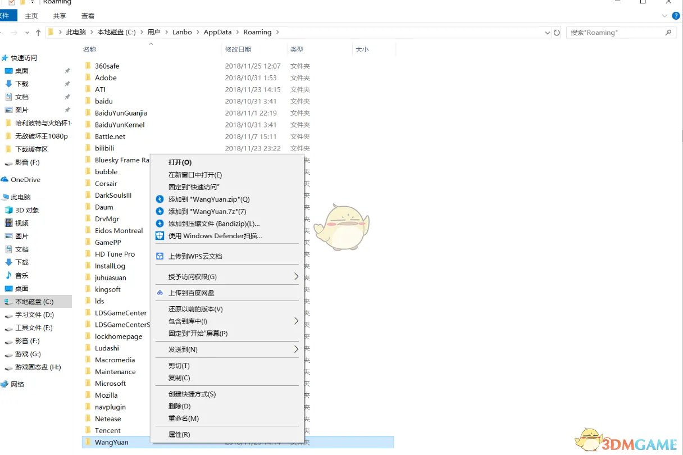Sort files by 修改日期 column header
The image size is (683, 455).
[239, 49]
